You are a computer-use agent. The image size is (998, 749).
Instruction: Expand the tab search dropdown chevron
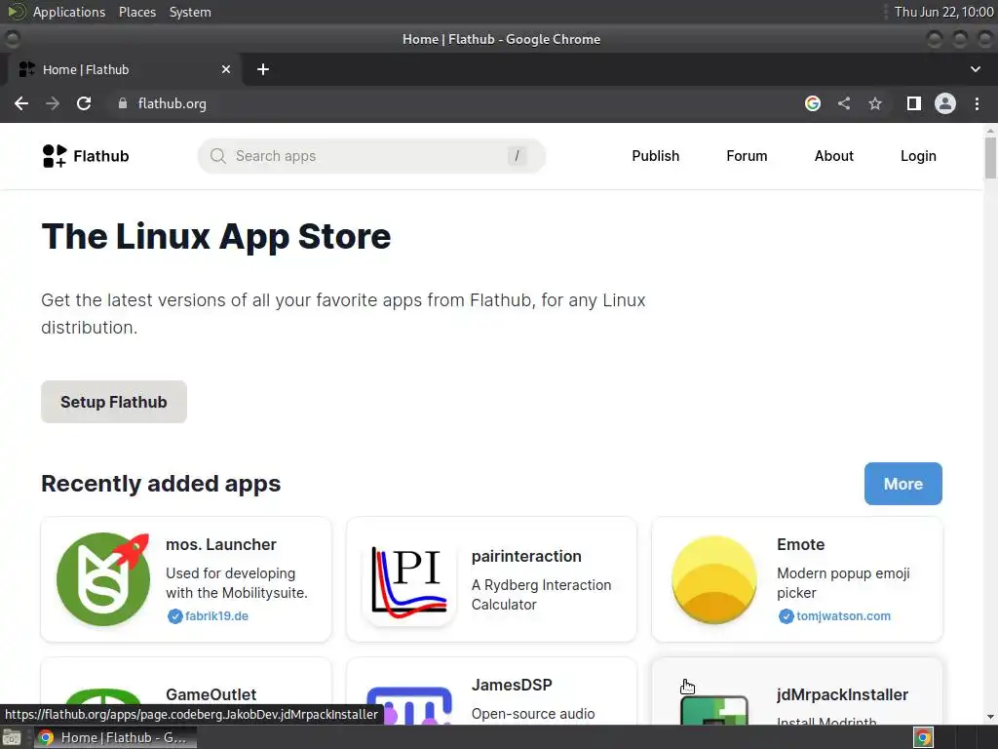point(975,69)
